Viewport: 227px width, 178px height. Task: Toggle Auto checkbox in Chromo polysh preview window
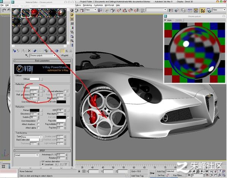pyautogui.click(x=166, y=20)
